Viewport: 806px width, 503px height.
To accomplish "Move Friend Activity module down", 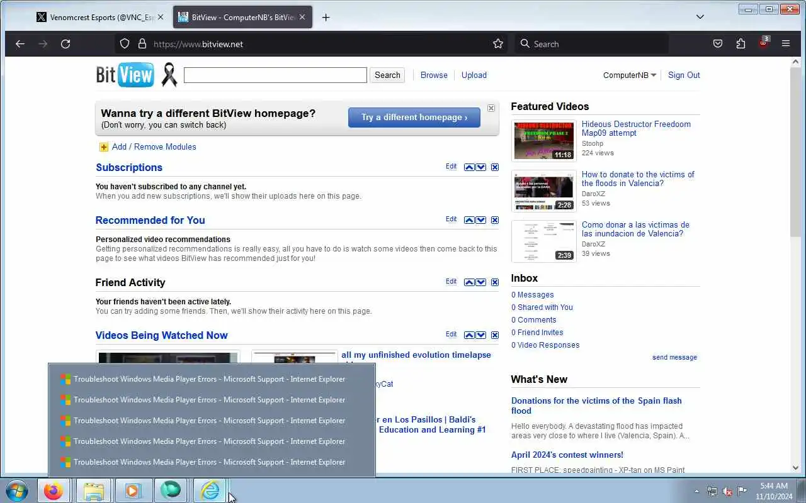I will point(480,282).
